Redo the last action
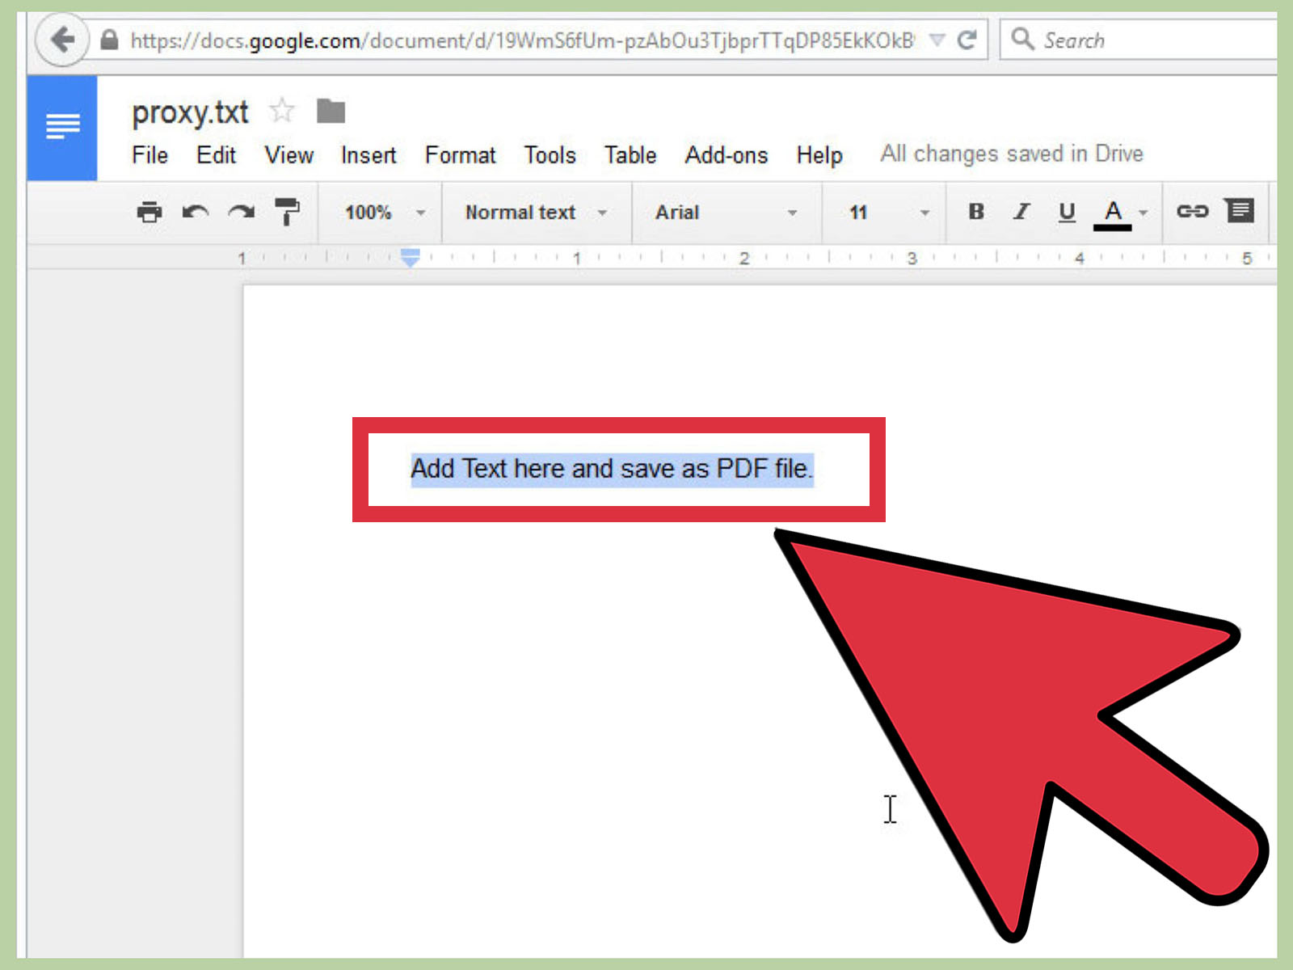Screen dimensions: 1293x970 point(241,212)
